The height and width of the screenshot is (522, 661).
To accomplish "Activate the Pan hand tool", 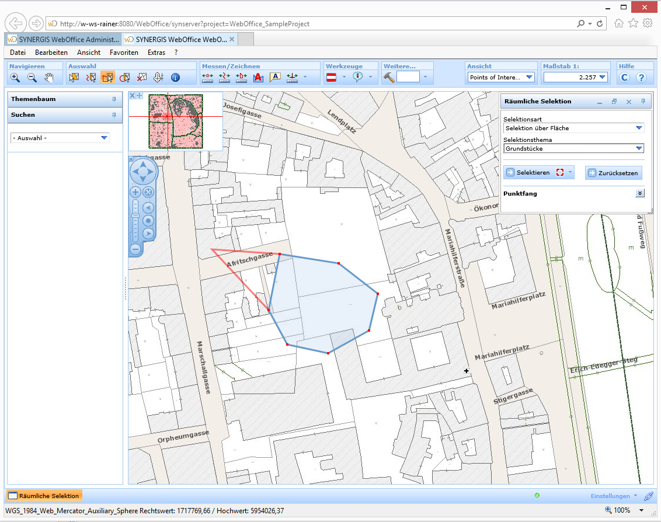I will (50, 78).
